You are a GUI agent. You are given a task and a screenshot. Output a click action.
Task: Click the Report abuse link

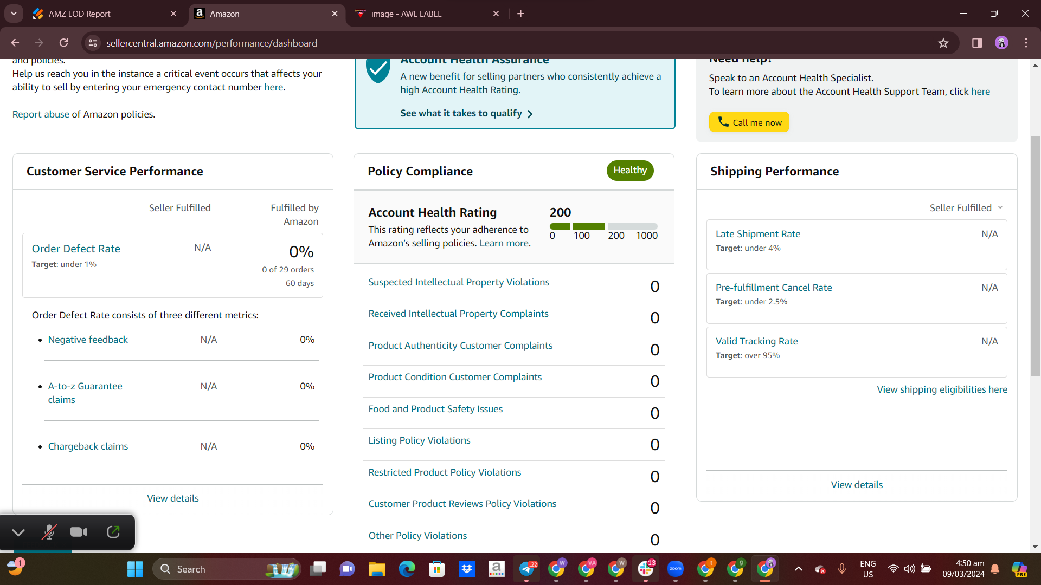click(41, 114)
